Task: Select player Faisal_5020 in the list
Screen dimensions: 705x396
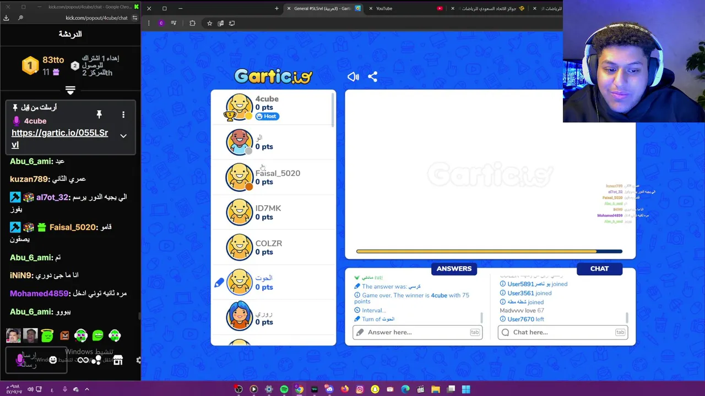Action: (273, 177)
